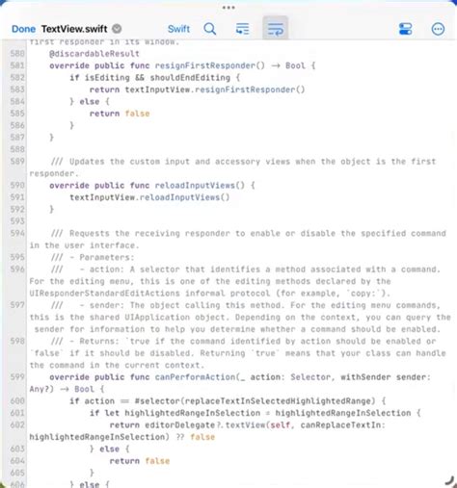Click @discardableResult attribute text
This screenshot has width=457, height=488.
click(x=94, y=54)
